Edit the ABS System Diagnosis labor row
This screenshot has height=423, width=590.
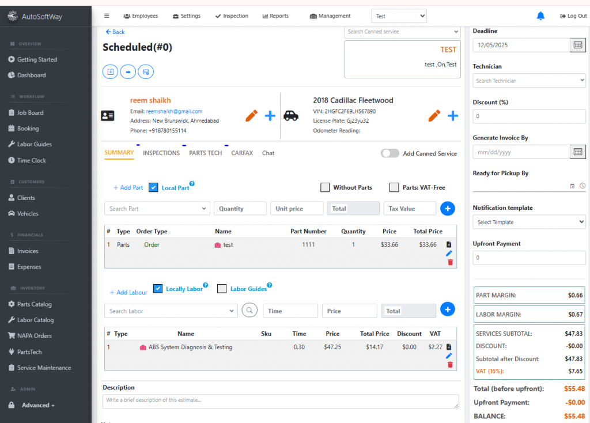[x=449, y=356]
